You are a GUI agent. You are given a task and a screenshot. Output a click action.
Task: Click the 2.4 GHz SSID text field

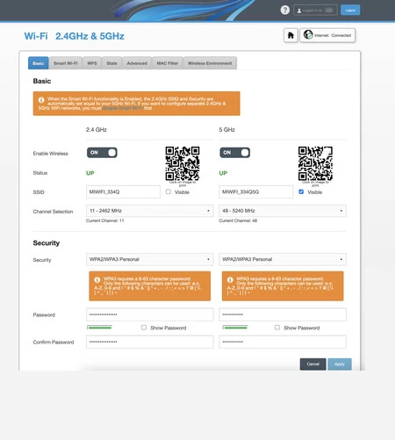coord(123,191)
